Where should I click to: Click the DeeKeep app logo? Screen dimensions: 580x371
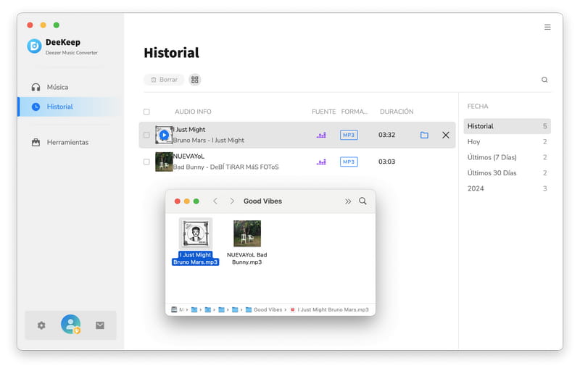coord(34,46)
